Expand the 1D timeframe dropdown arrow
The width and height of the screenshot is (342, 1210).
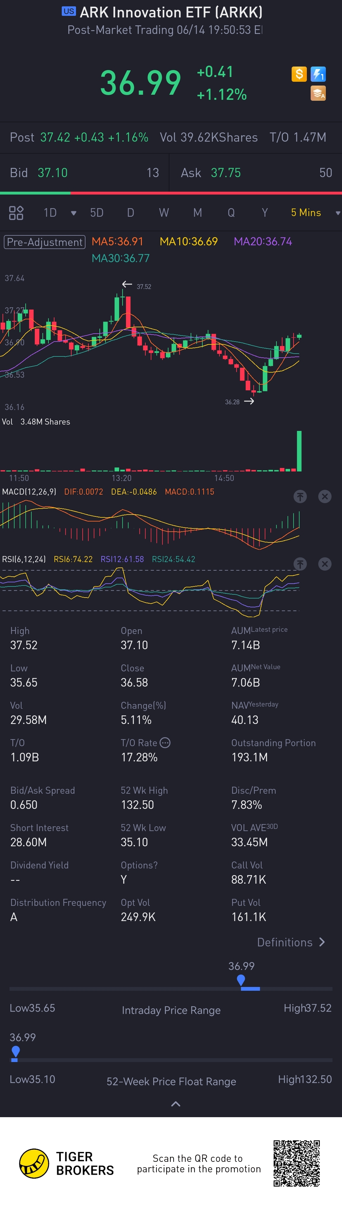pyautogui.click(x=73, y=213)
